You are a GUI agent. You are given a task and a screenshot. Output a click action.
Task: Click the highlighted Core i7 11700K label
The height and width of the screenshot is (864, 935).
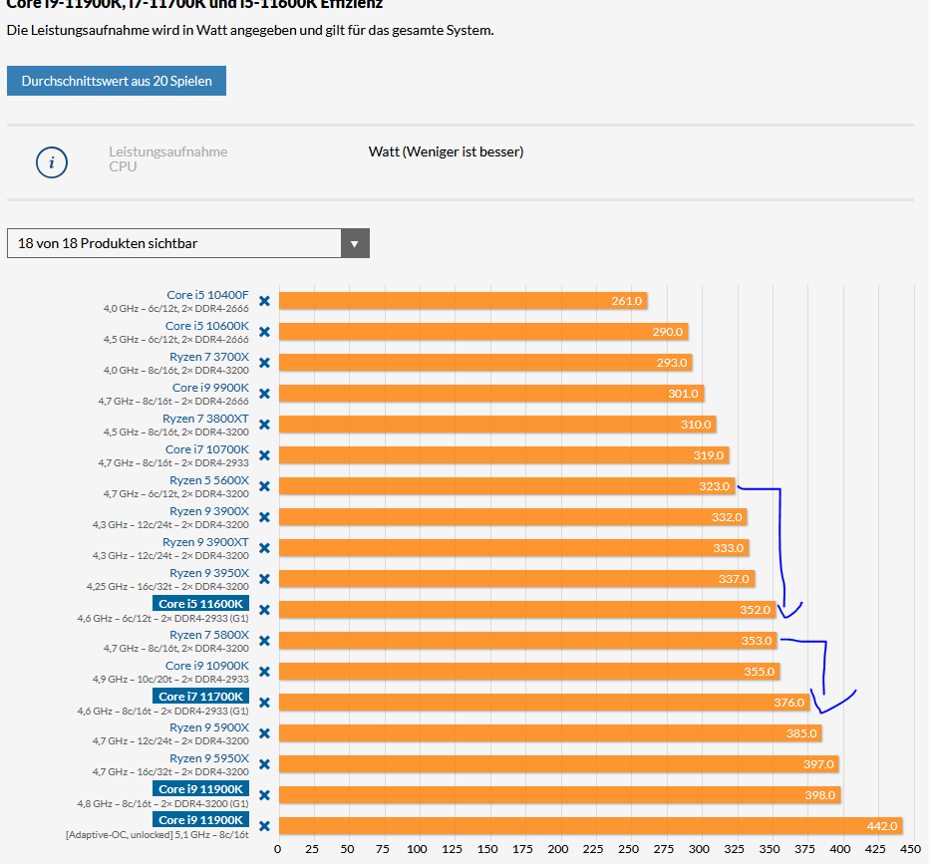click(201, 697)
